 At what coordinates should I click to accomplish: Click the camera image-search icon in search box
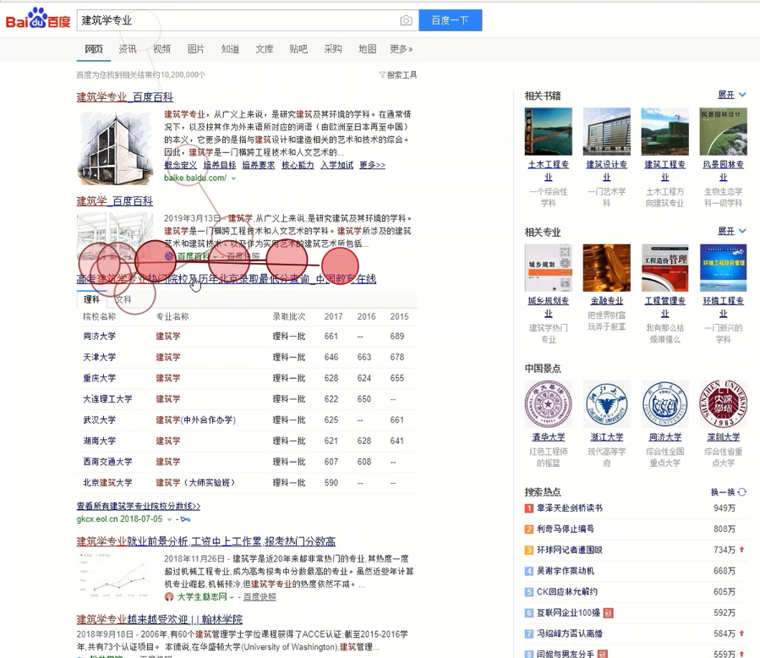(406, 20)
